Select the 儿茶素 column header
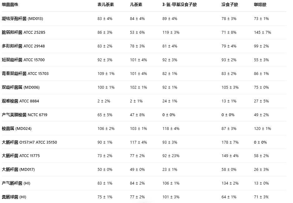This screenshot has width=293, height=203. 136,5
